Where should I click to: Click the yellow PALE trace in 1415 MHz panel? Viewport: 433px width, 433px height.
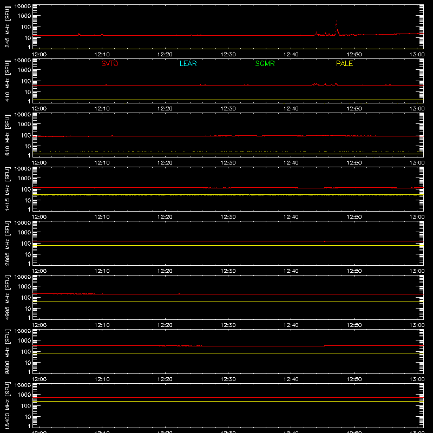(x=228, y=195)
